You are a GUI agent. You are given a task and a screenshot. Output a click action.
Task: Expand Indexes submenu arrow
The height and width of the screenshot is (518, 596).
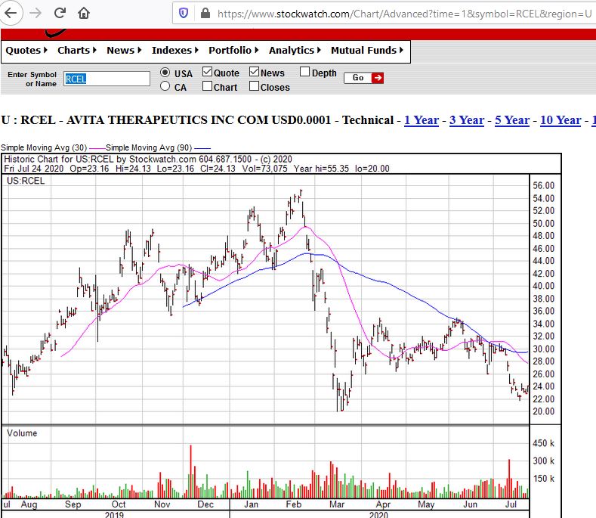pos(196,50)
